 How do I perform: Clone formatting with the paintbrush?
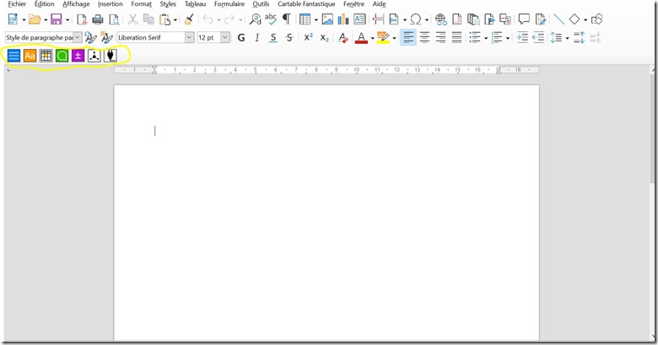[189, 19]
